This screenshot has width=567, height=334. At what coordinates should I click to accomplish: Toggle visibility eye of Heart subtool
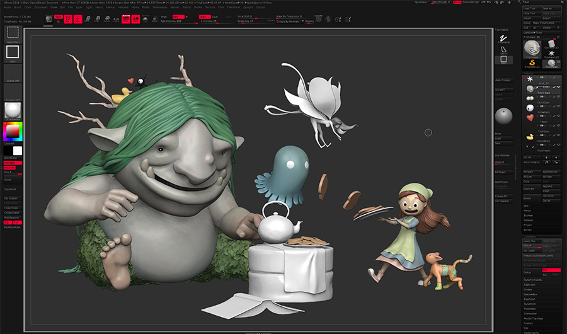(x=559, y=116)
